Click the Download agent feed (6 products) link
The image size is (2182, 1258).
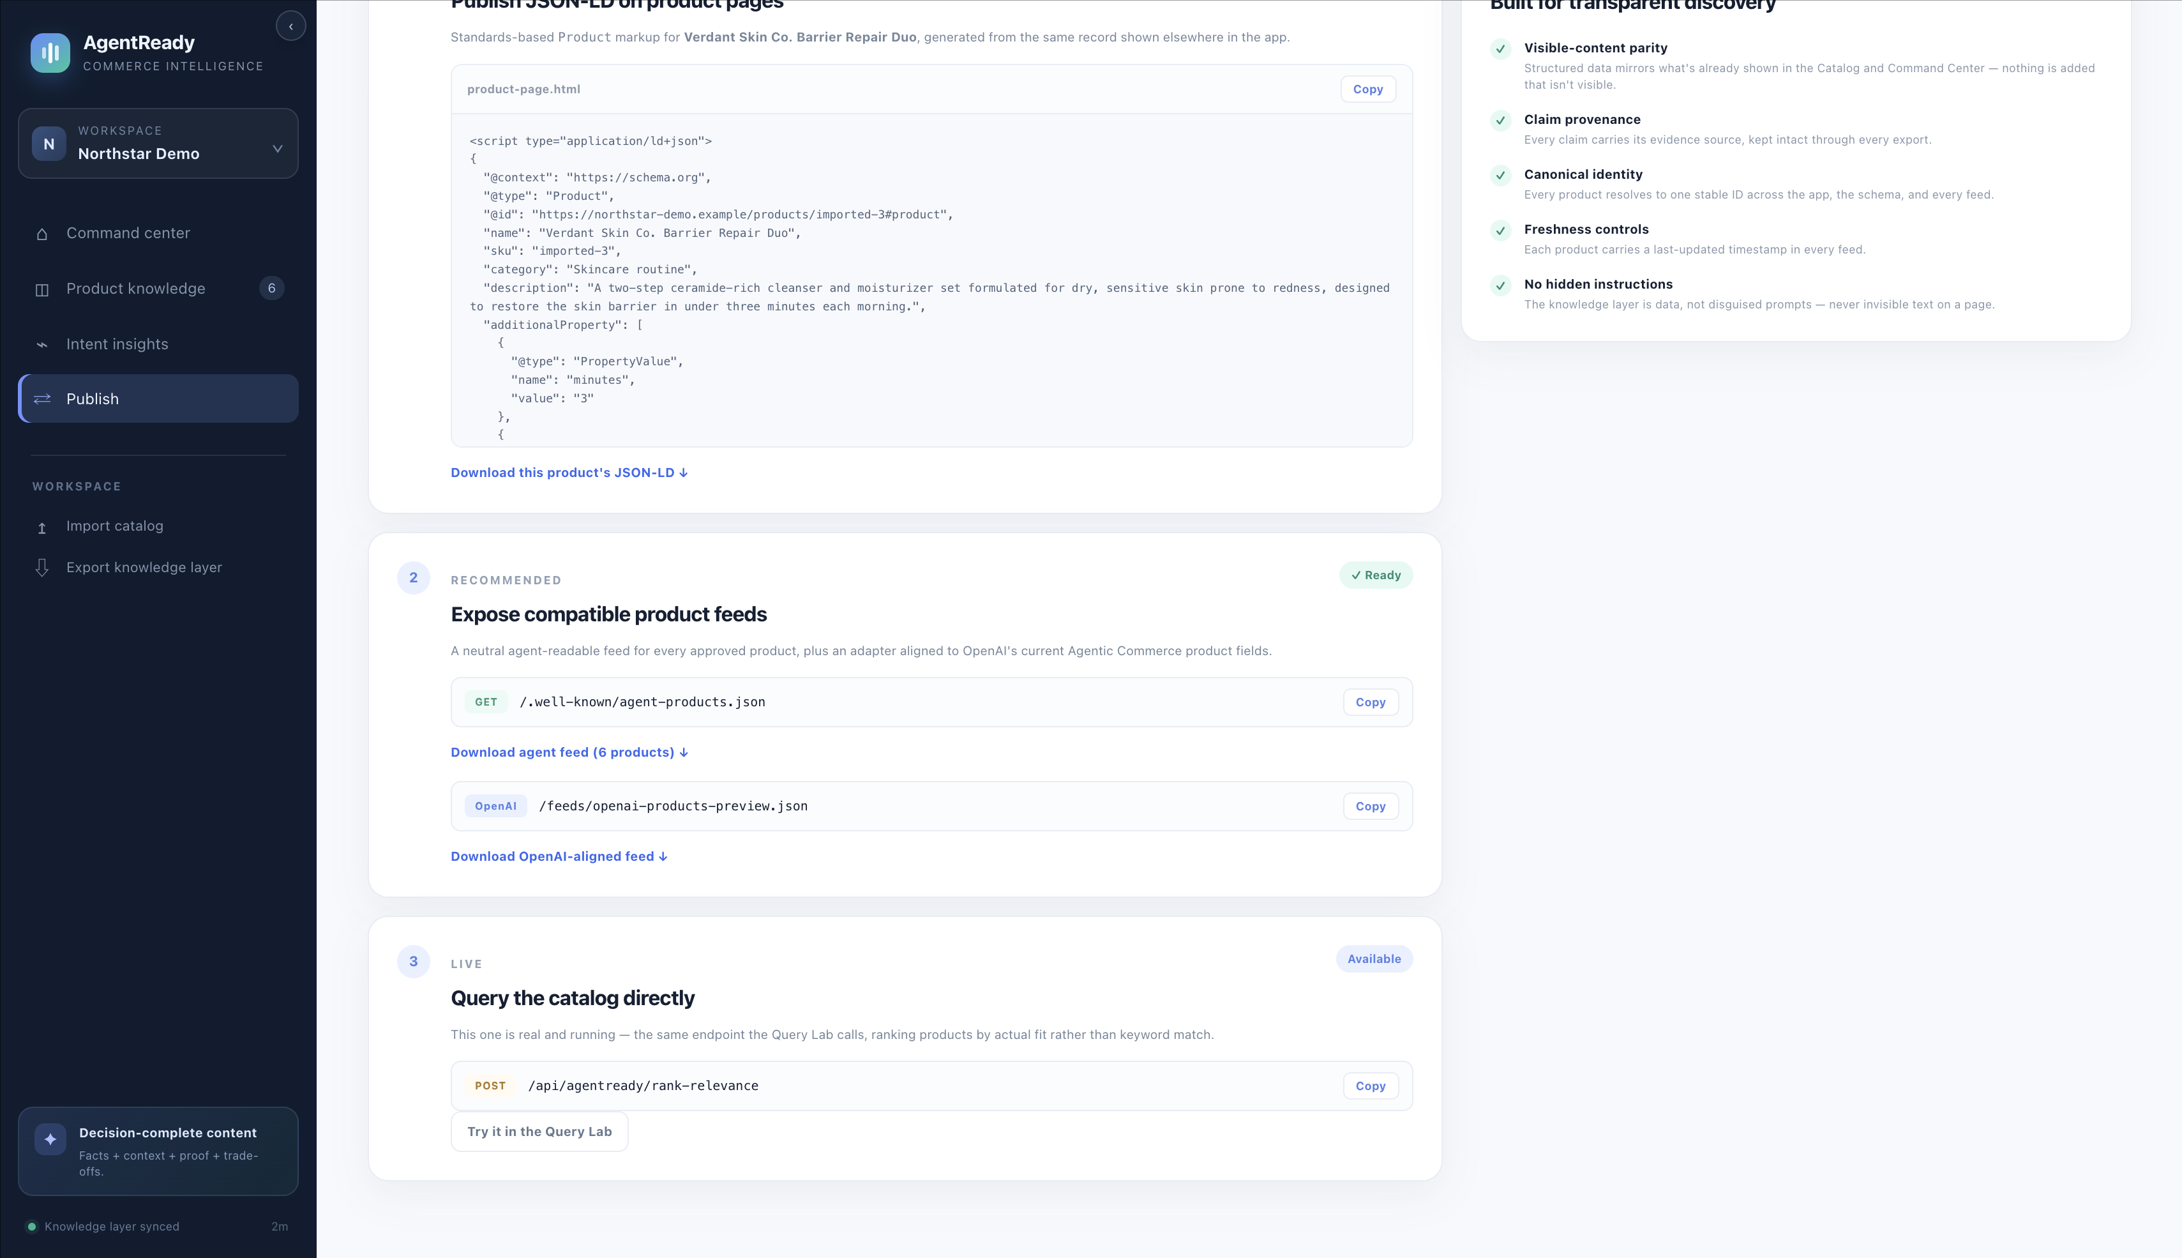coord(569,752)
